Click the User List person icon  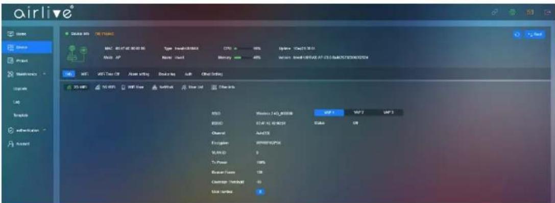[x=184, y=87]
